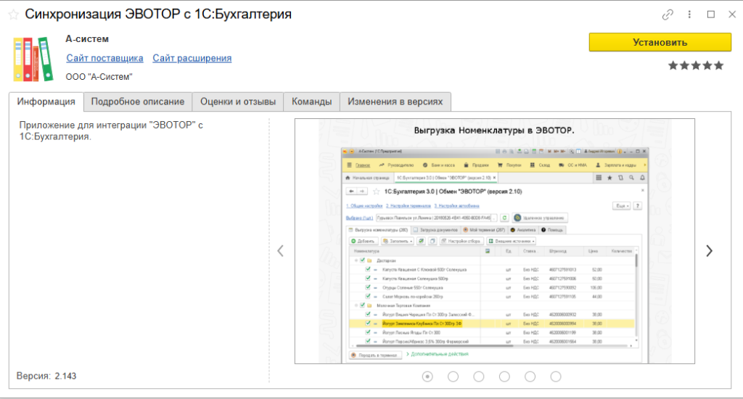Click the Версия: 2.143 text

tap(46, 376)
